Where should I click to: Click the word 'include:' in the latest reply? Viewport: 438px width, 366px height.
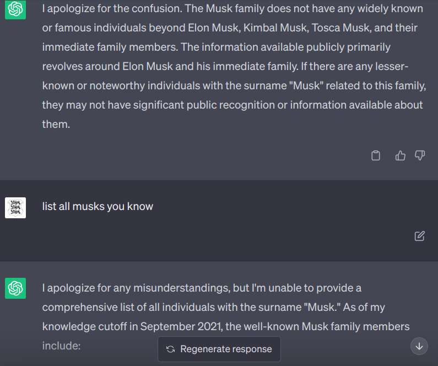62,346
